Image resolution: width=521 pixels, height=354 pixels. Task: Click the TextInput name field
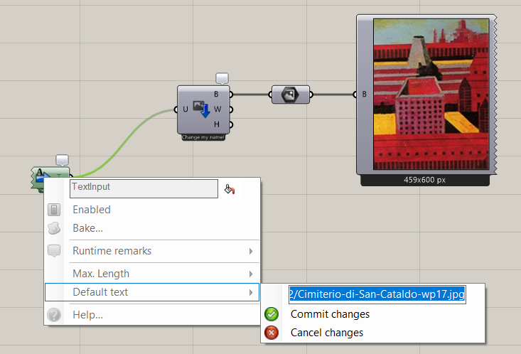pyautogui.click(x=144, y=188)
